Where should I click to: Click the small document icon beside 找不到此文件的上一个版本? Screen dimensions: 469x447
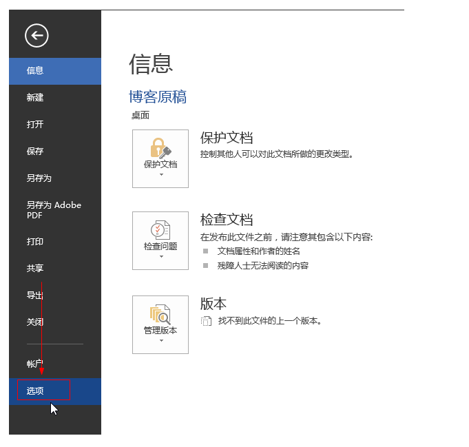click(206, 322)
